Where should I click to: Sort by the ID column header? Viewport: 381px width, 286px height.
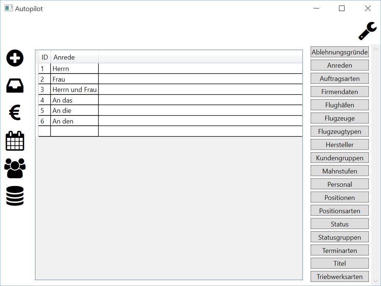click(x=45, y=57)
